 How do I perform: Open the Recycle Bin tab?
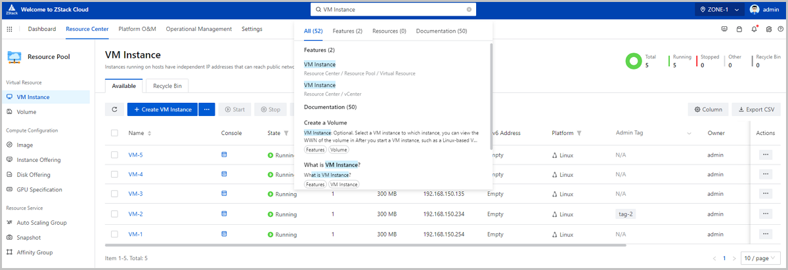click(x=167, y=86)
